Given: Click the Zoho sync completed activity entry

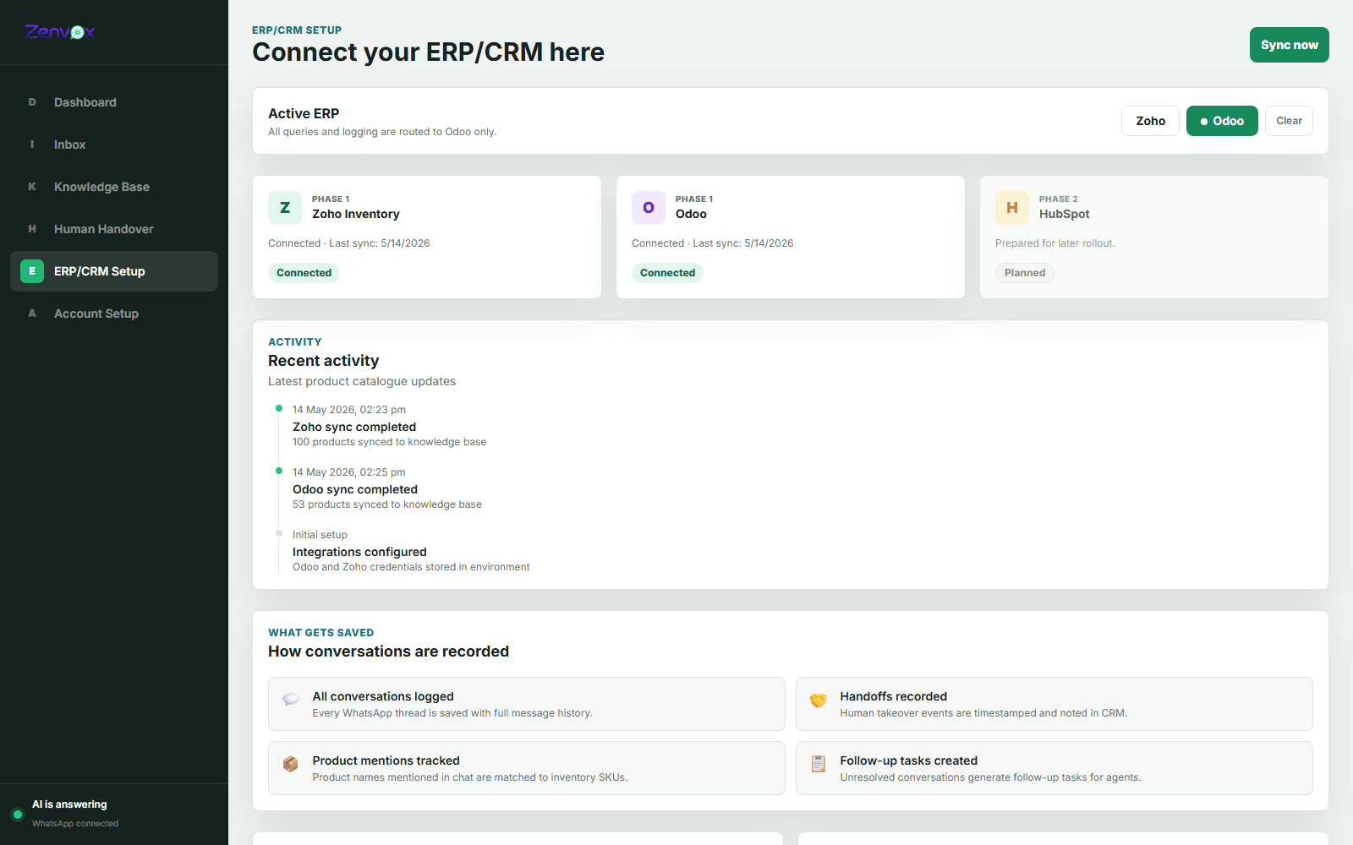Looking at the screenshot, I should pyautogui.click(x=389, y=426).
